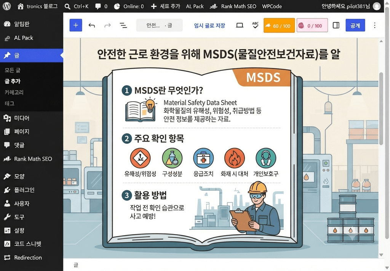Toggle the block inserter plus button
Screen dimensions: 390x271
76,25
